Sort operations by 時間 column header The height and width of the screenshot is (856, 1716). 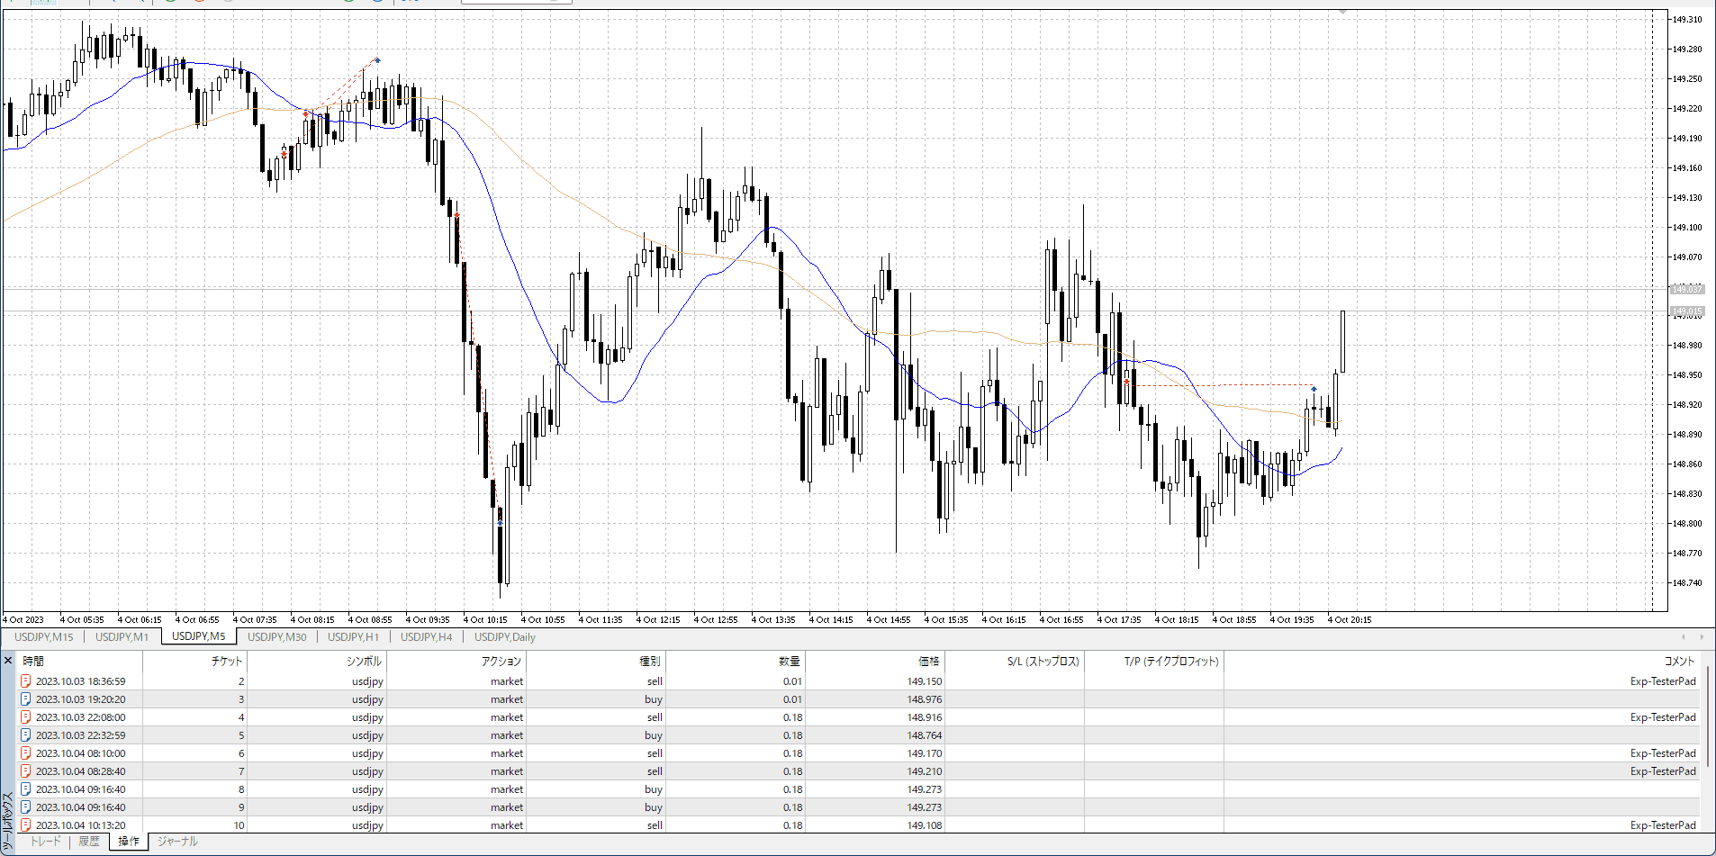pyautogui.click(x=33, y=661)
